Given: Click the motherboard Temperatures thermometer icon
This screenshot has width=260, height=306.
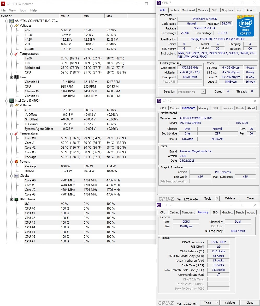Looking at the screenshot, I should click(16, 54).
